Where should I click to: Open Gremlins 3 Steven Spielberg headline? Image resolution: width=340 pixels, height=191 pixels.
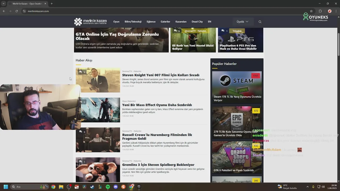pos(158,165)
